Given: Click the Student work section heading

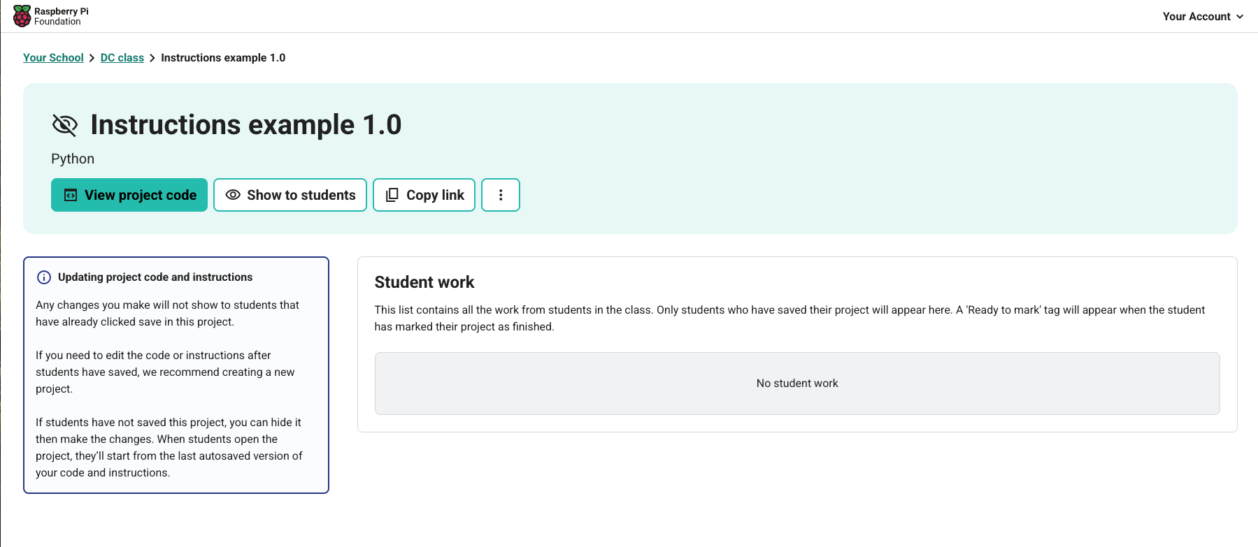Looking at the screenshot, I should coord(424,282).
